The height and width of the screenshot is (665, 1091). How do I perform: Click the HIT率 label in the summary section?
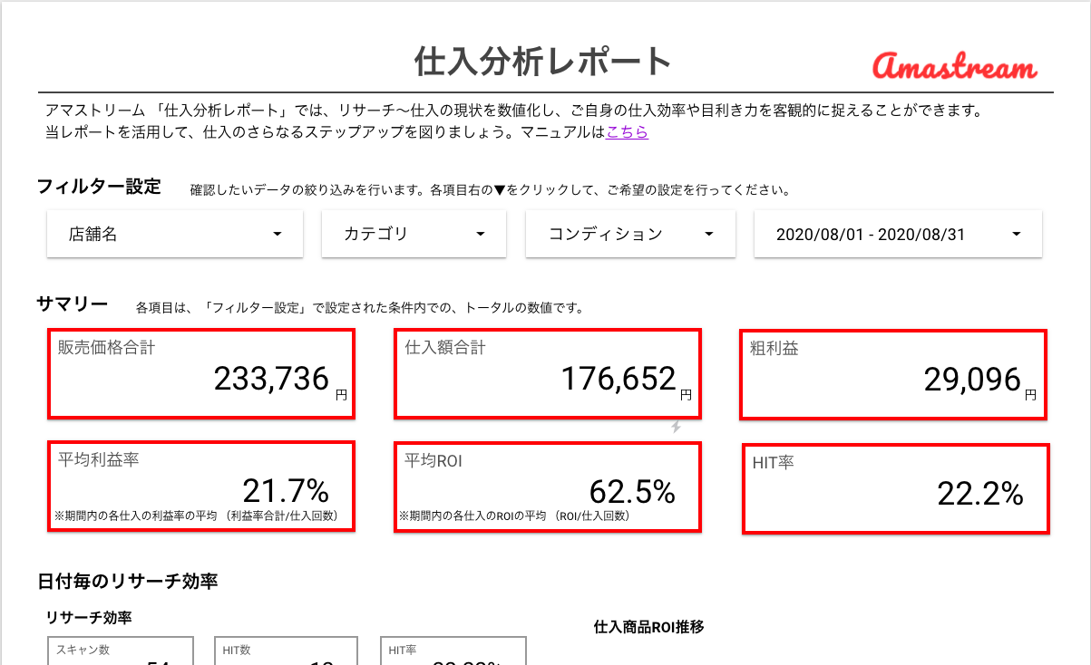coord(773,463)
